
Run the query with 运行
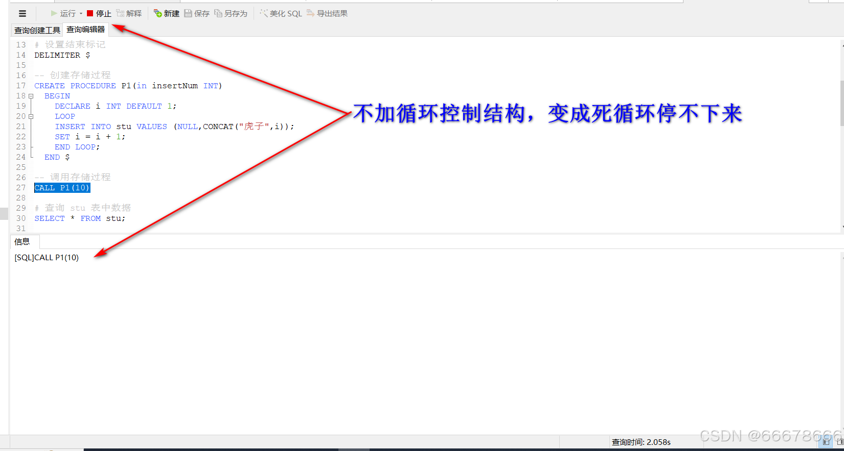63,14
